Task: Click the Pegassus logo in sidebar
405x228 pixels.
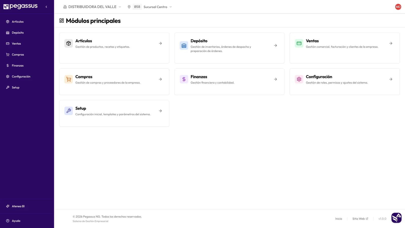Action: pos(20,6)
